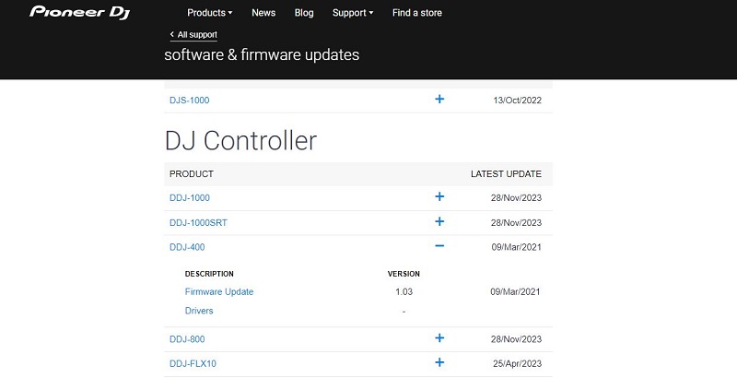
Task: Expand the DJS-1000 row plus icon
Action: tap(439, 100)
